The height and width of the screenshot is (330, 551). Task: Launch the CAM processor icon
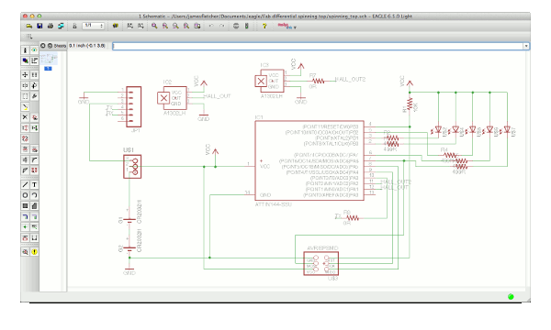61,26
